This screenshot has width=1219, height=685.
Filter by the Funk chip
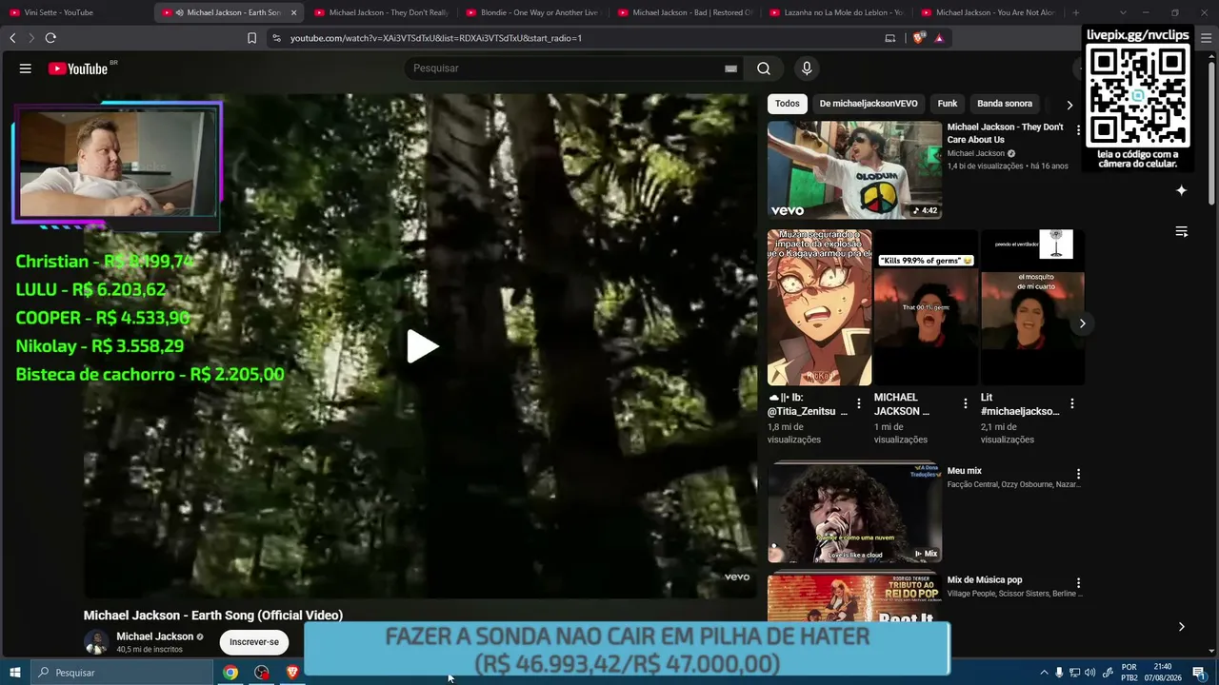click(948, 104)
